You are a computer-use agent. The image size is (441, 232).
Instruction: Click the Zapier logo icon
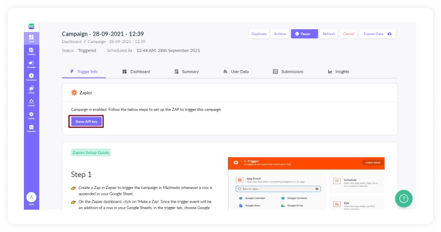[74, 93]
